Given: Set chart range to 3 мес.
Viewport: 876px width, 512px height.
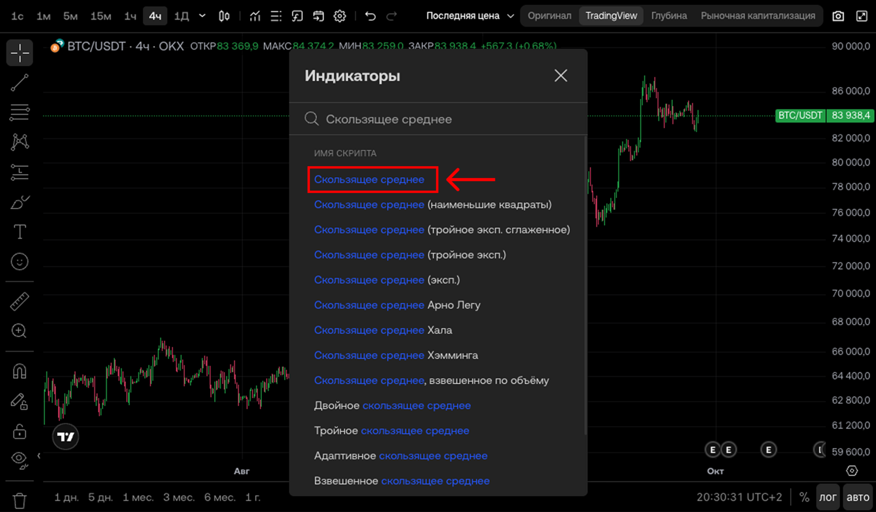Looking at the screenshot, I should (x=178, y=497).
